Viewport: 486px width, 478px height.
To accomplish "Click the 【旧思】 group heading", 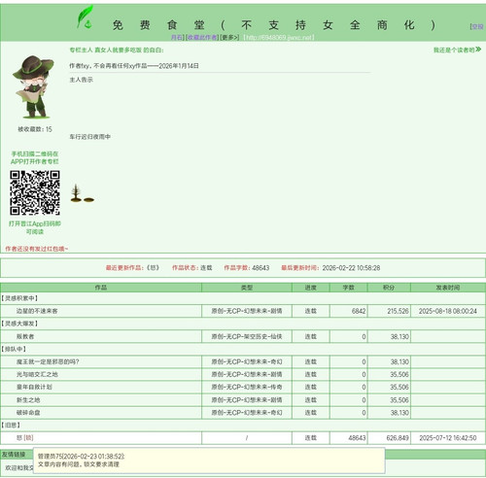I will click(x=11, y=425).
